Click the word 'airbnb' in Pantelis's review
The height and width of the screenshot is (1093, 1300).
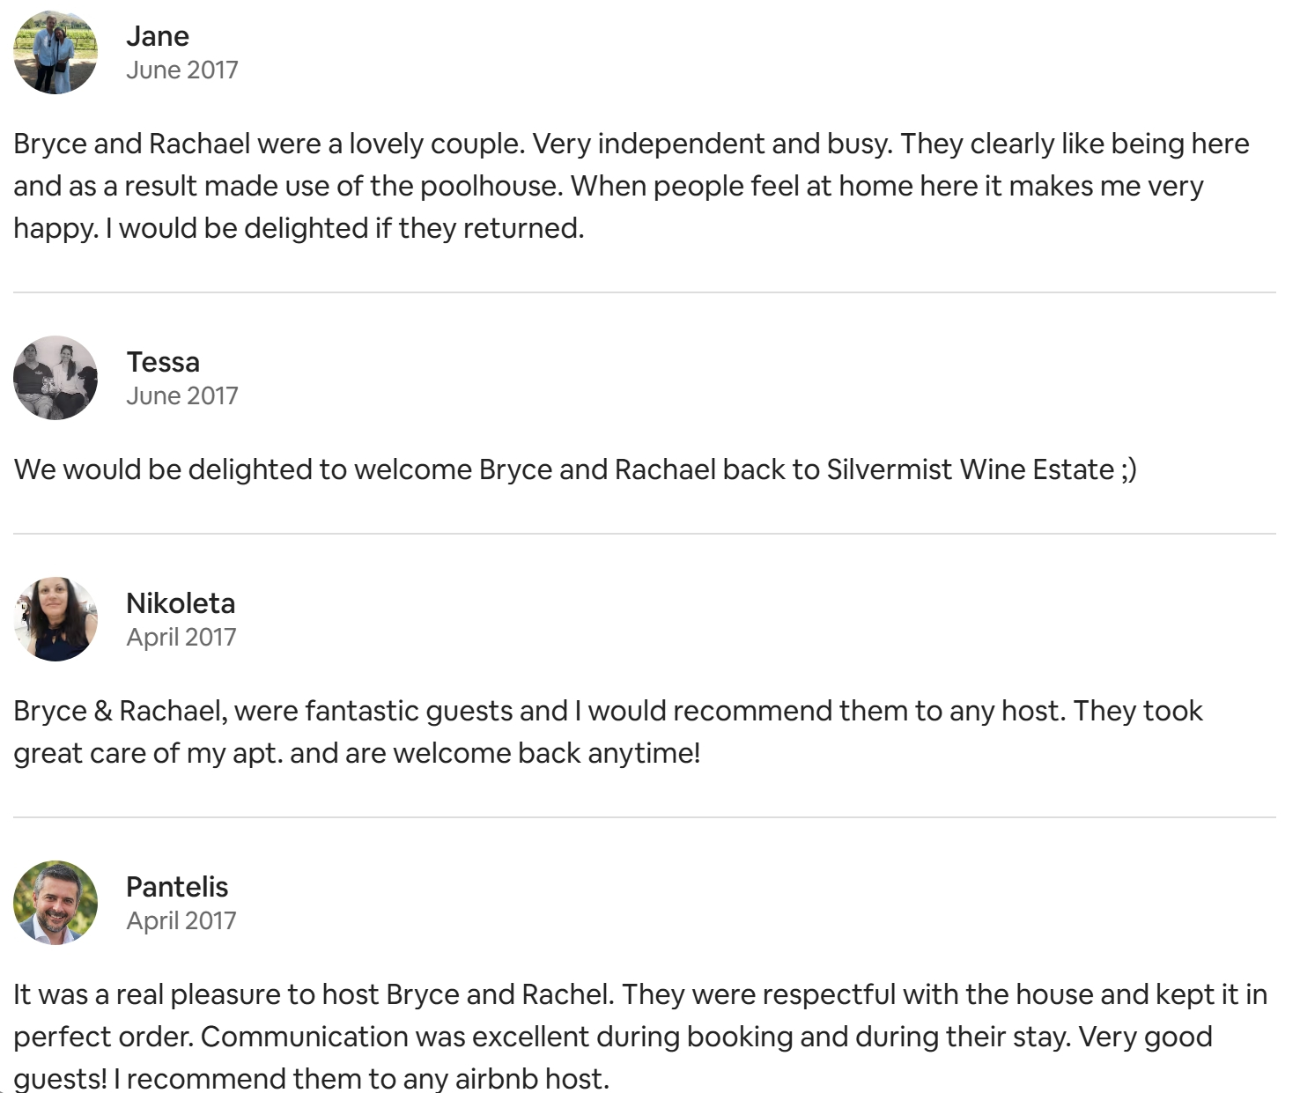coord(496,1079)
